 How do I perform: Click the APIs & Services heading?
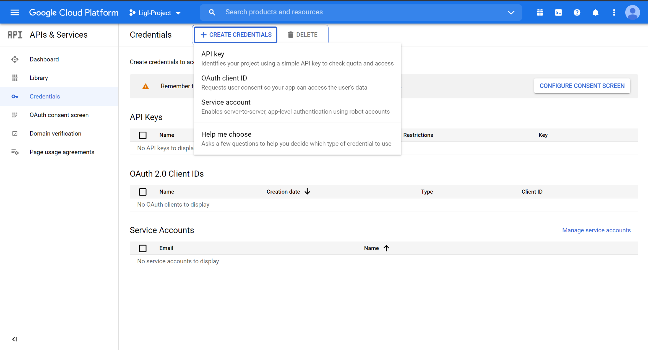tap(59, 35)
